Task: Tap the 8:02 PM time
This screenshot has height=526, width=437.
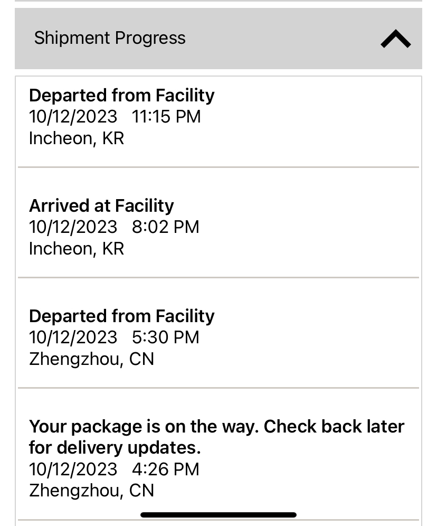Action: point(165,227)
